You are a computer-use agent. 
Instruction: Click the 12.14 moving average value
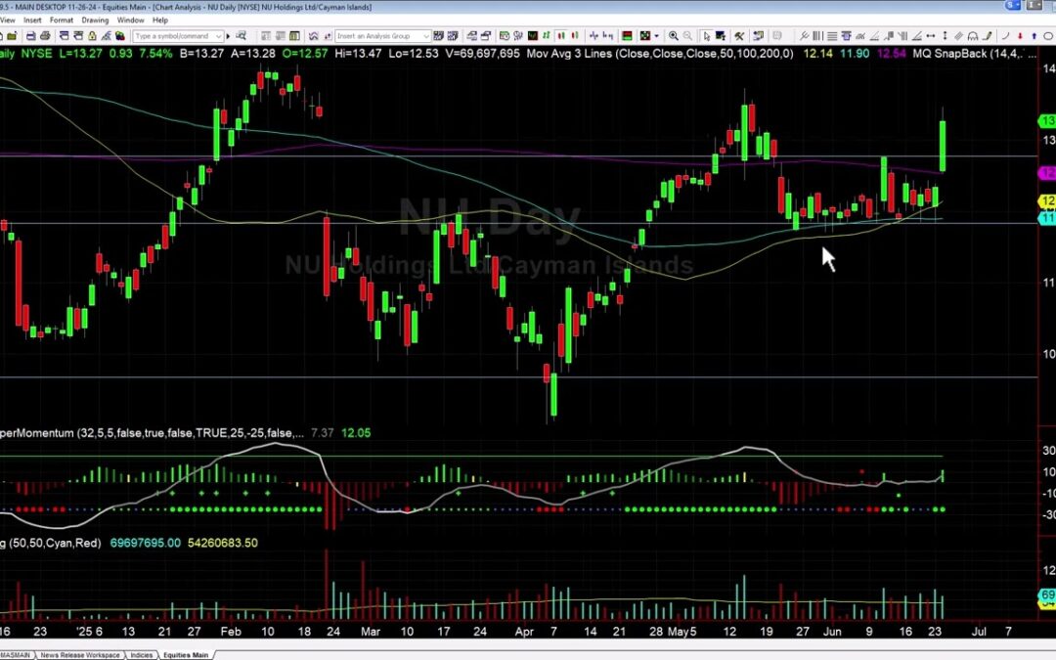(817, 53)
